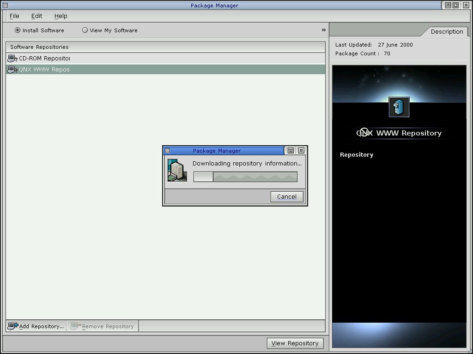The image size is (473, 354).
Task: Click the server icon in the download dialog
Action: click(x=177, y=170)
